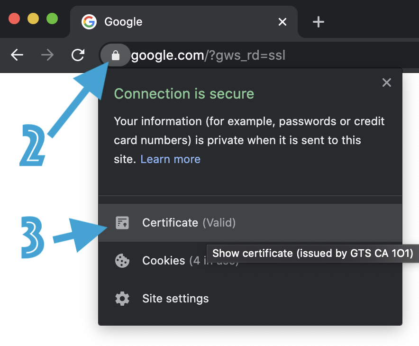Navigate back with the back arrow
The image size is (419, 346).
pyautogui.click(x=17, y=55)
